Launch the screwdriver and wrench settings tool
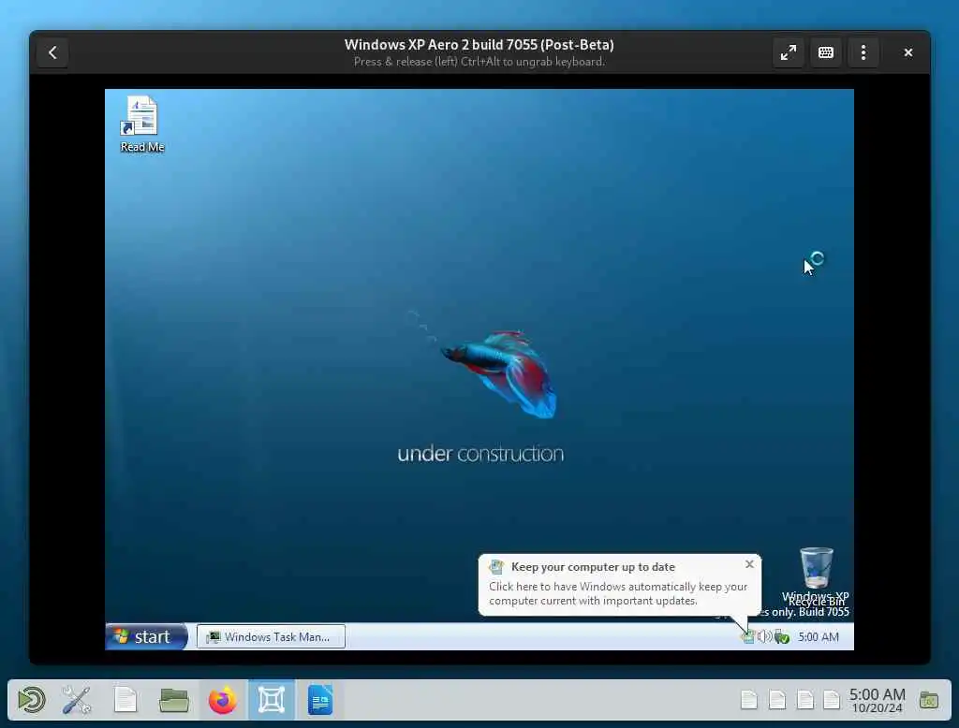 77,700
